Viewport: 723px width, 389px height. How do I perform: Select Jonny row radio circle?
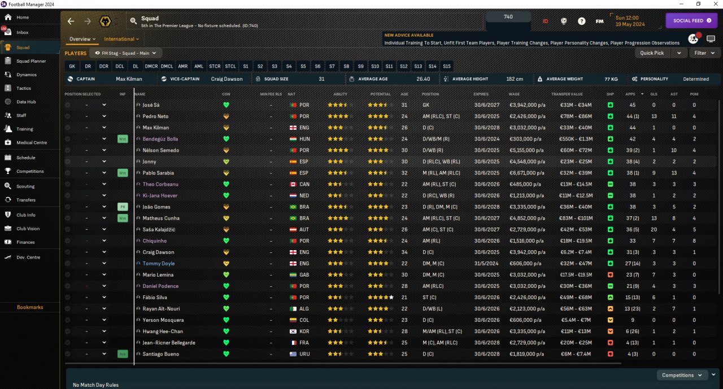pos(68,161)
